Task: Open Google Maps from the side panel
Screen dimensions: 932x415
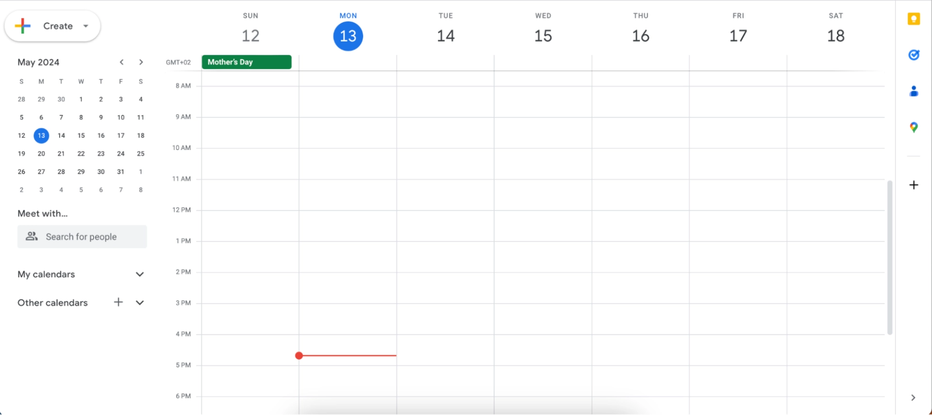Action: click(x=914, y=127)
